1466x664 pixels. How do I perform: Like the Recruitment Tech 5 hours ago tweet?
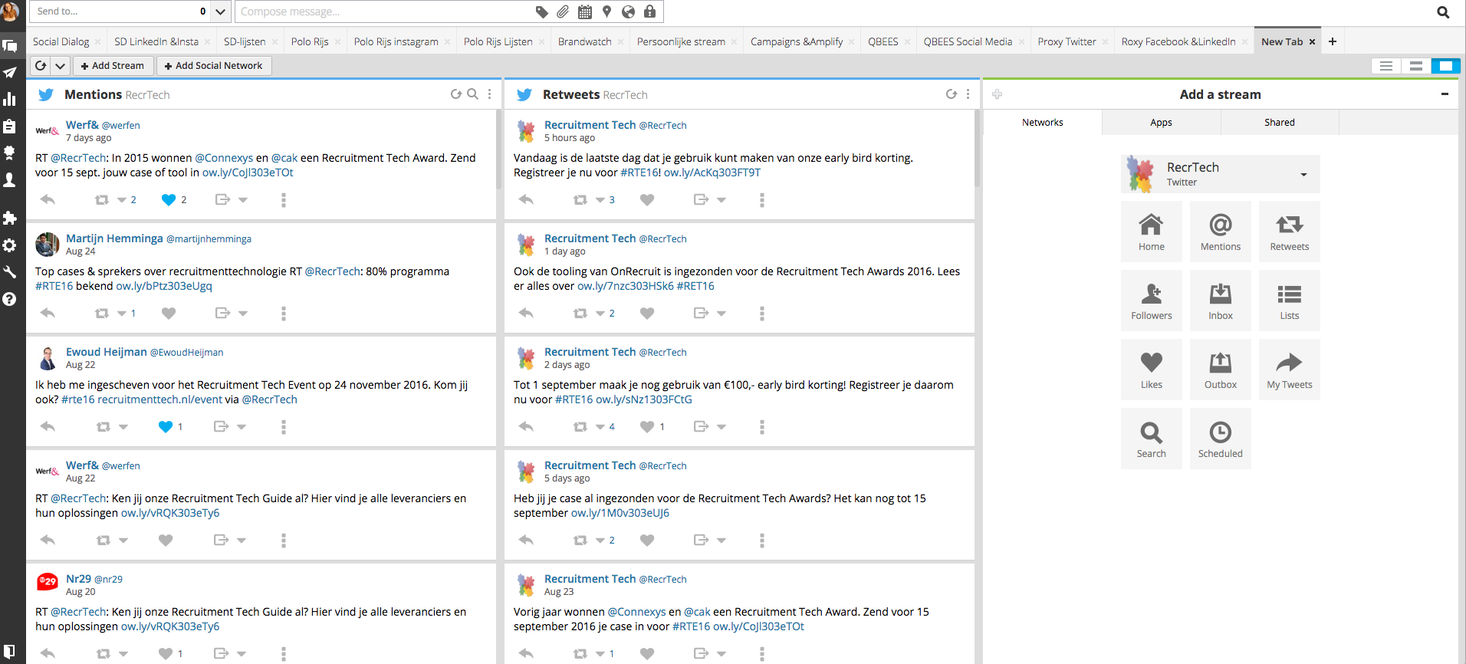647,199
